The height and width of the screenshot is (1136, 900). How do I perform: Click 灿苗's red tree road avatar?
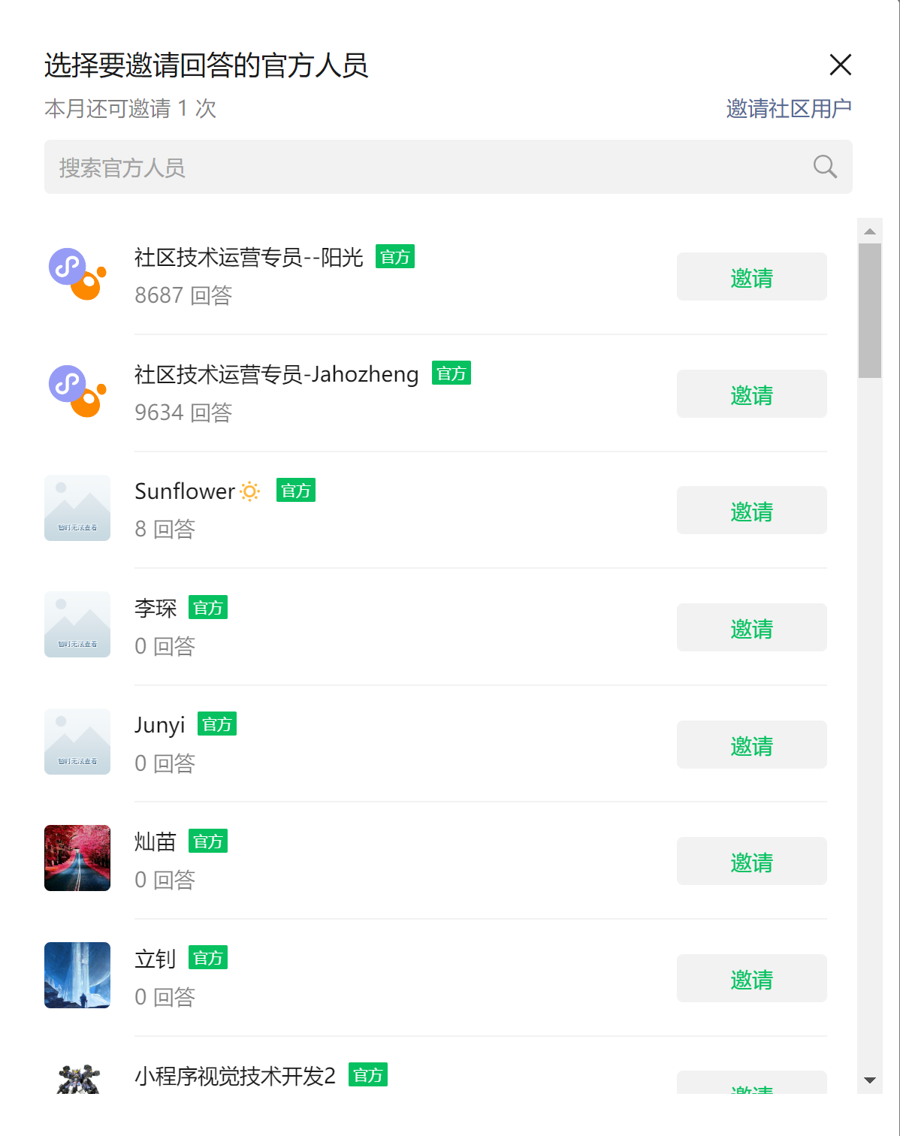[77, 858]
